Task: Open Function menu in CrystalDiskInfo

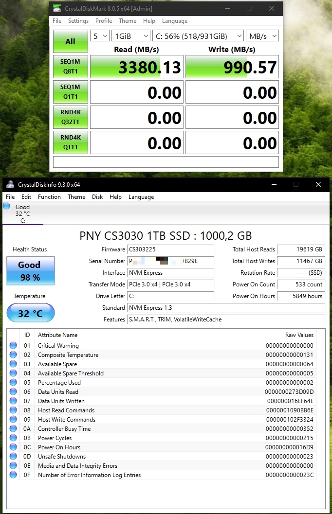Action: [49, 196]
